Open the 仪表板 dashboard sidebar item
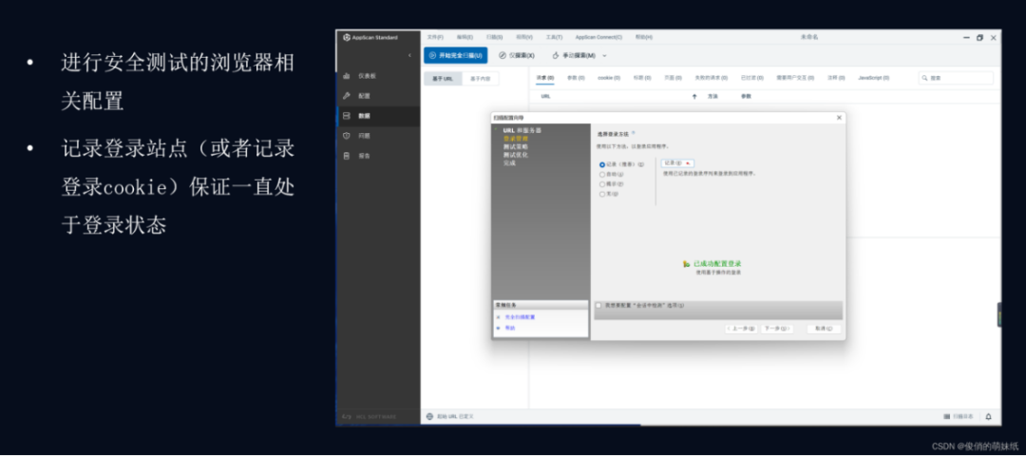1026x456 pixels. click(x=378, y=76)
